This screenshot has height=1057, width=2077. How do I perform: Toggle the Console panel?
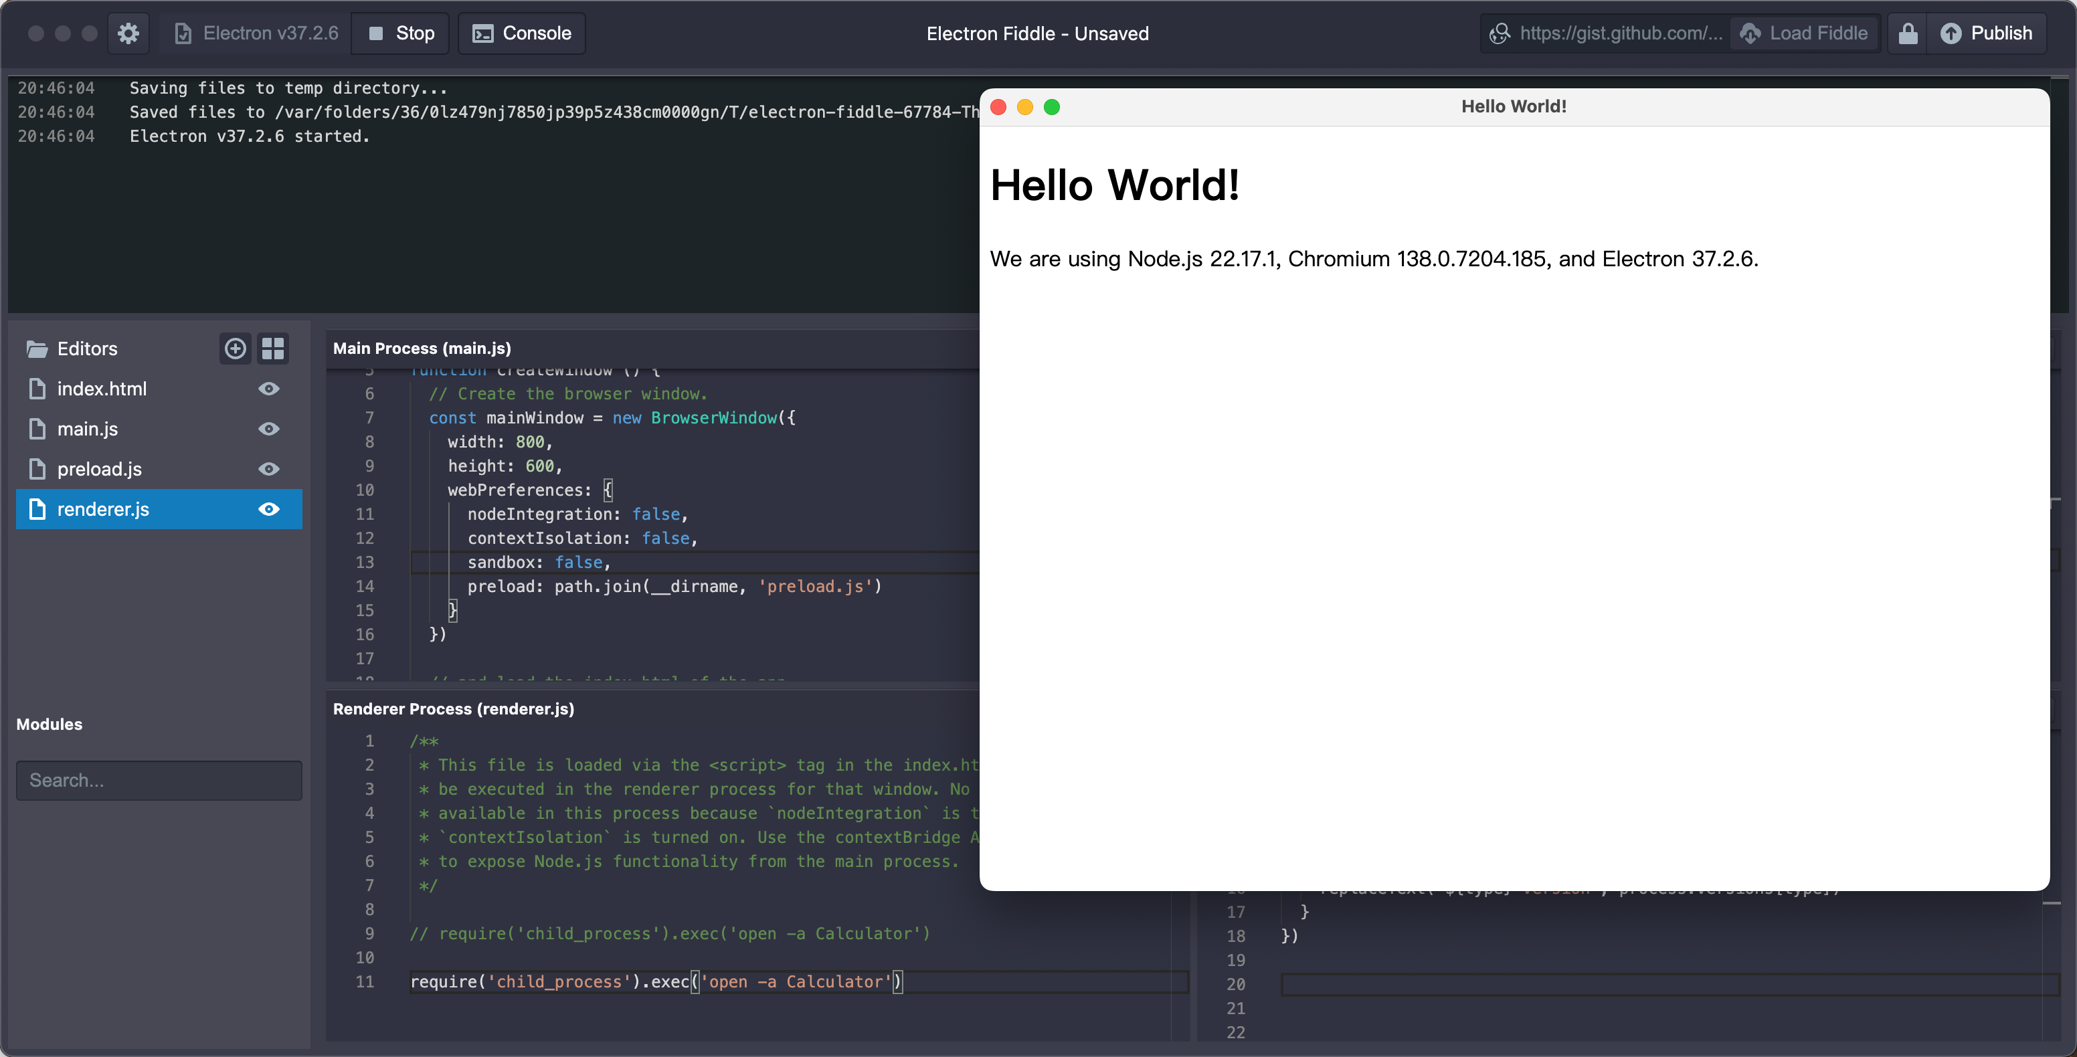click(522, 33)
